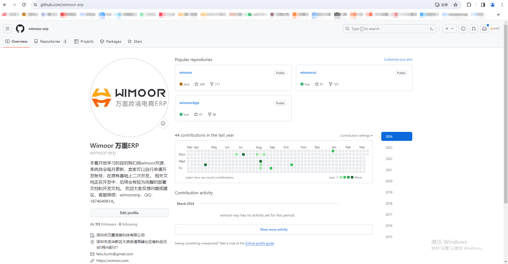508x264 pixels.
Task: Toggle the browser side panel icon
Action: [x=483, y=5]
